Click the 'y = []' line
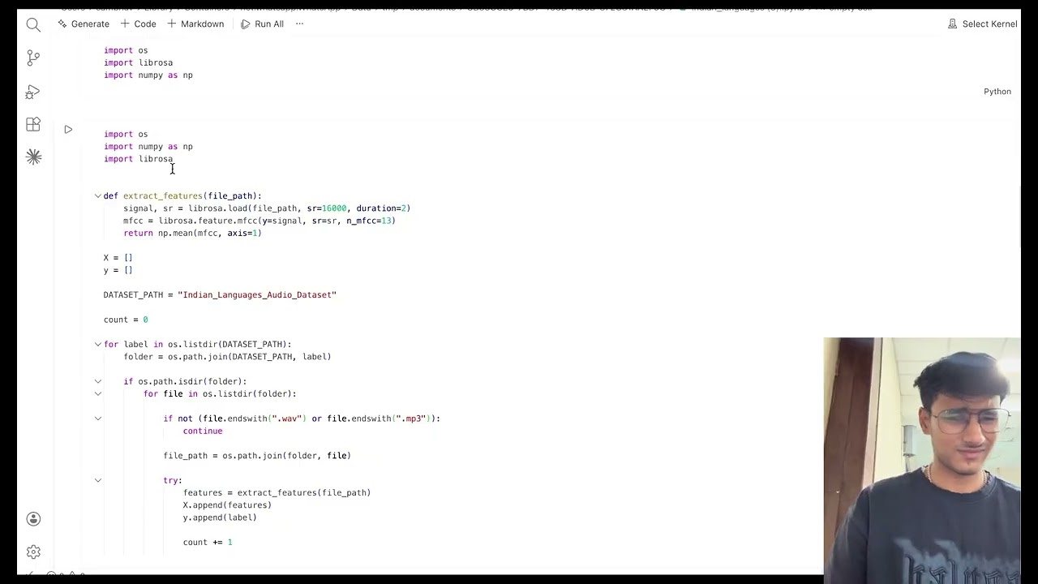This screenshot has width=1038, height=584. [118, 270]
